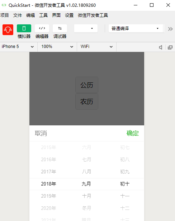The width and height of the screenshot is (175, 221).
Task: Select 初七 in the day column
Action: [x=125, y=147]
